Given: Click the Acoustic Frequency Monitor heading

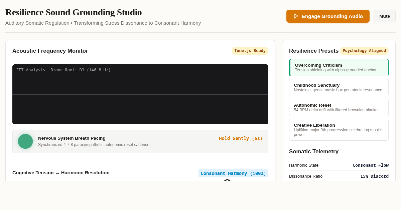Looking at the screenshot, I should pos(50,51).
